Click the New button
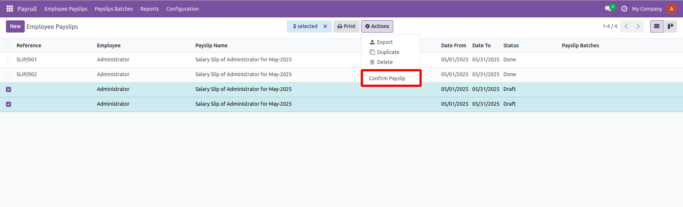Viewport: 683px width, 207px height. coord(15,26)
